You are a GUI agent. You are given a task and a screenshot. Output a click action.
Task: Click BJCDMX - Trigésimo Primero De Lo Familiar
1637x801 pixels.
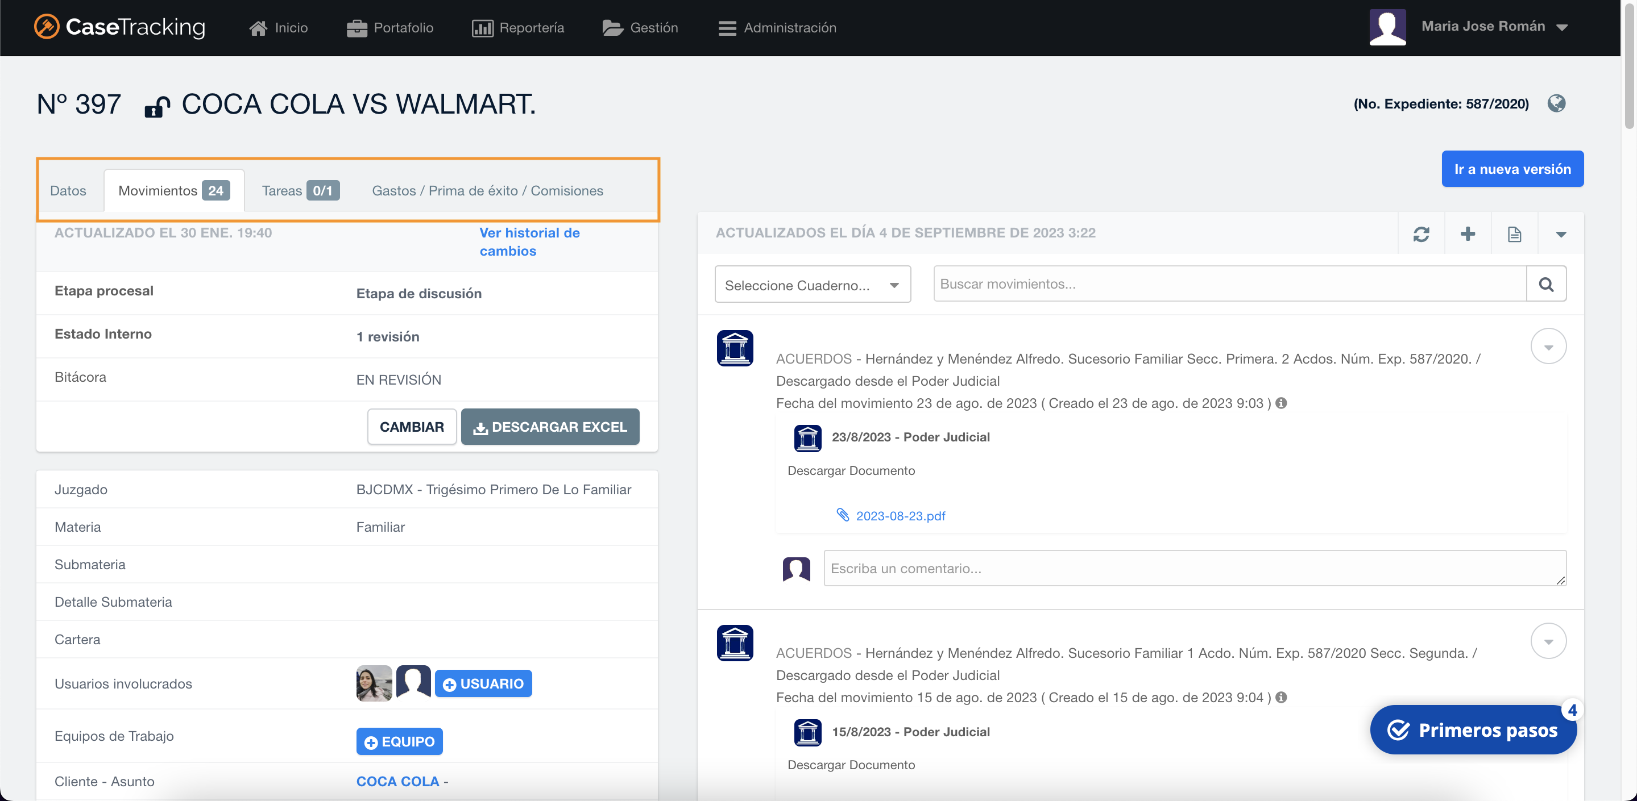494,489
